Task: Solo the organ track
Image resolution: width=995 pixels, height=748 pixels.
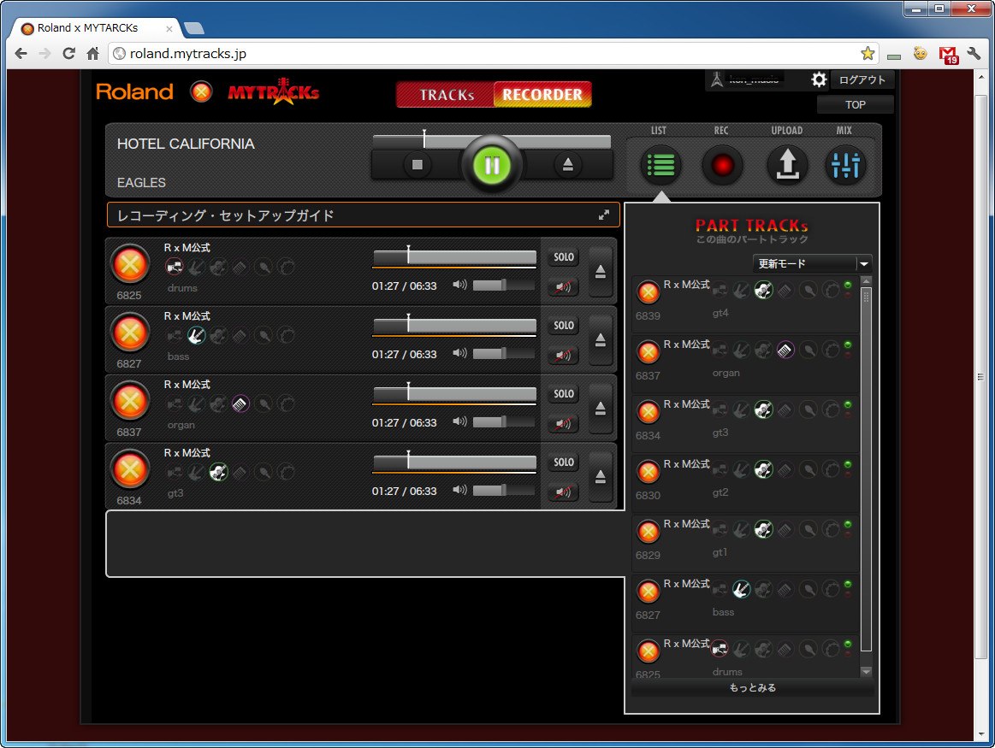Action: point(564,393)
